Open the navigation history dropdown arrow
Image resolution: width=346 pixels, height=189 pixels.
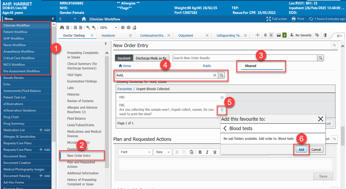tap(75, 19)
